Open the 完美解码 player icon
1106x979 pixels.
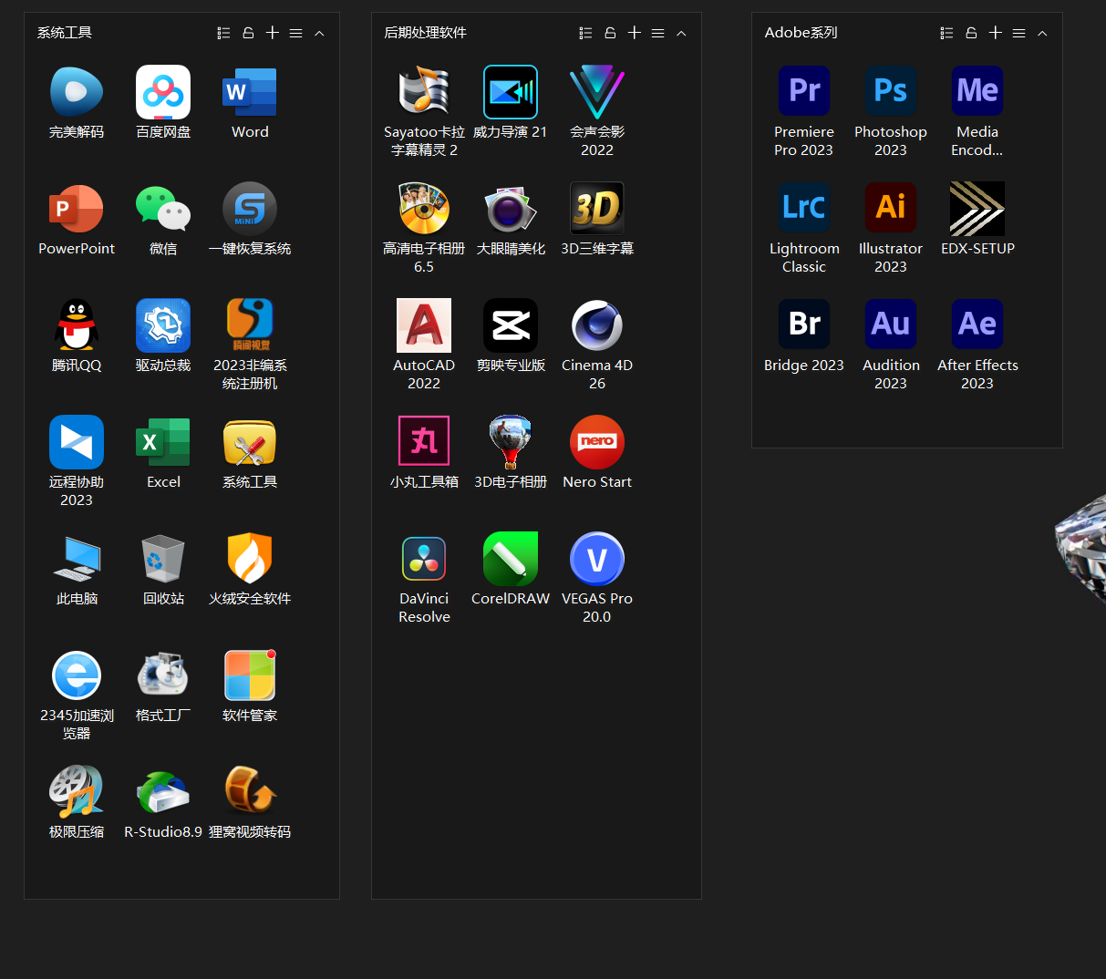(77, 92)
